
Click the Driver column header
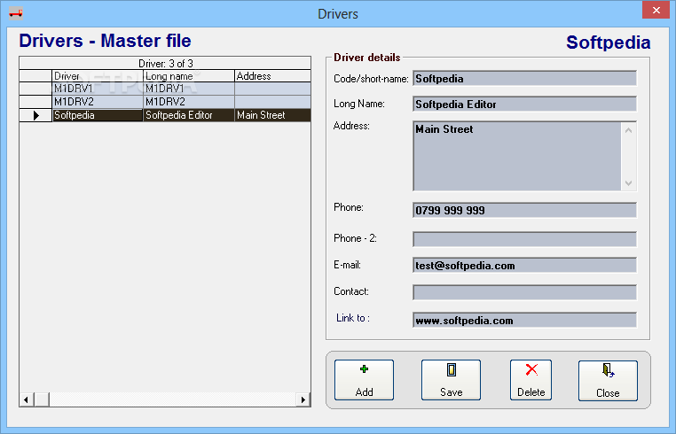pos(98,76)
